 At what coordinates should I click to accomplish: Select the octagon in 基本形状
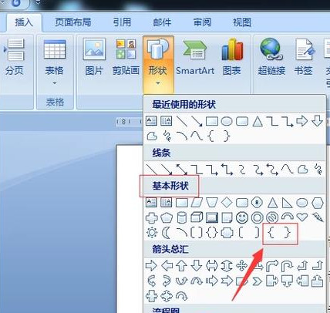(257, 203)
